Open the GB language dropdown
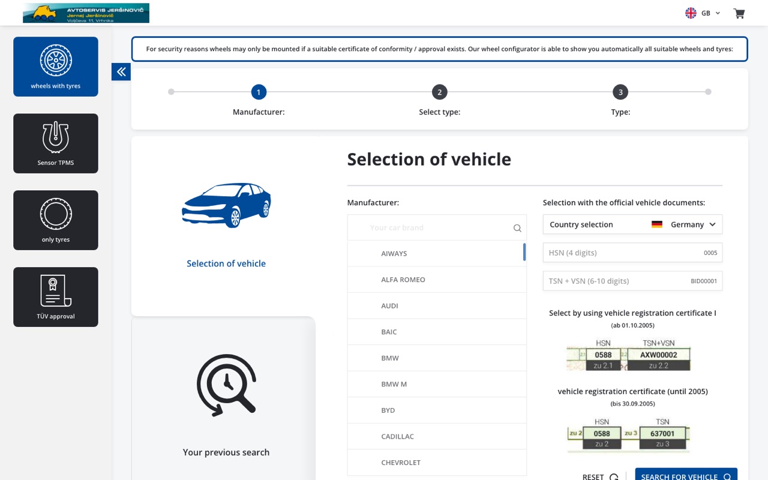The image size is (768, 480). (703, 13)
